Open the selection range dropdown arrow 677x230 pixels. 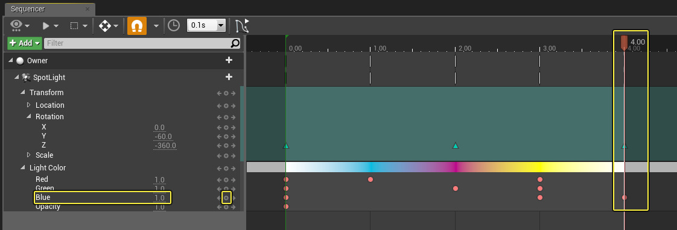coord(85,26)
